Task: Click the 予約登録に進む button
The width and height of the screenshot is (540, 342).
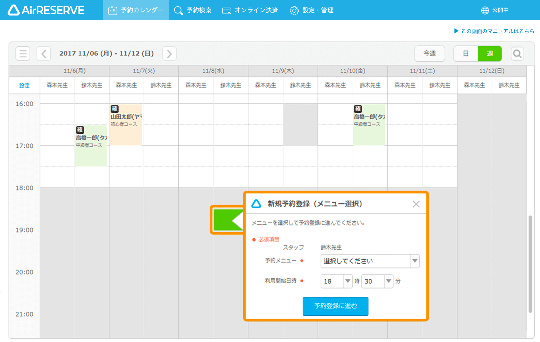Action: 335,306
